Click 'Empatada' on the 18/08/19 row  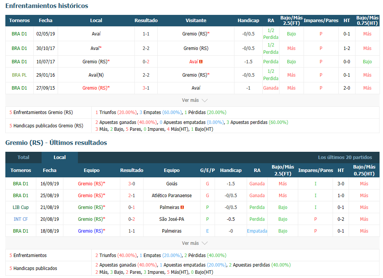[257, 231]
